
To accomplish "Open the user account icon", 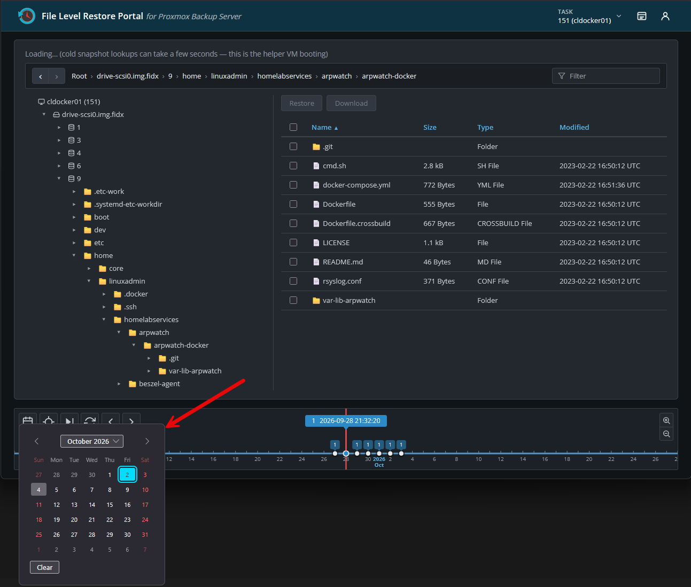I will point(665,16).
